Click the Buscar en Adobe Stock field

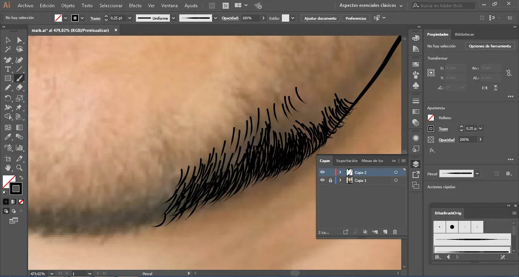click(443, 6)
